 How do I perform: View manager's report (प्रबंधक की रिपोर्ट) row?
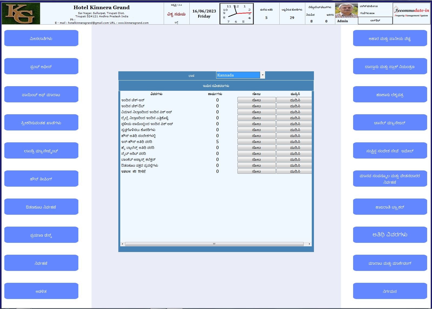tap(256, 171)
